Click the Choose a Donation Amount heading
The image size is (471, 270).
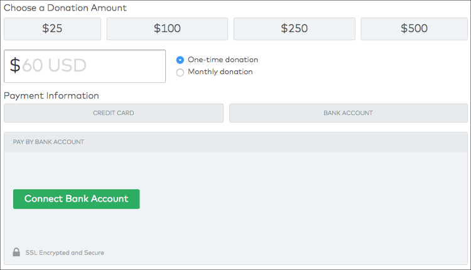[65, 8]
